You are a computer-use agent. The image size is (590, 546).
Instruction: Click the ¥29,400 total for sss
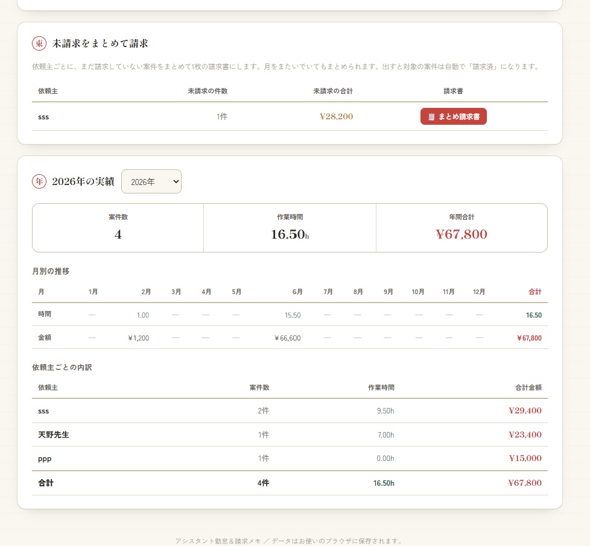click(x=525, y=411)
